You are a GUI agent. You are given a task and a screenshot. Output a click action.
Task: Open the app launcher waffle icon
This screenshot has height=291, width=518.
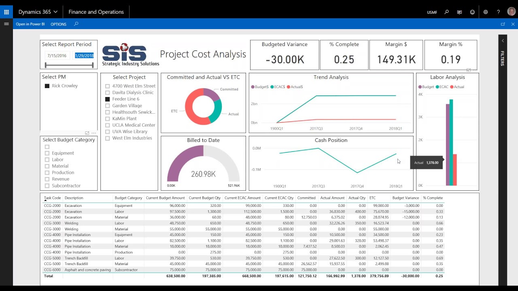tap(6, 12)
